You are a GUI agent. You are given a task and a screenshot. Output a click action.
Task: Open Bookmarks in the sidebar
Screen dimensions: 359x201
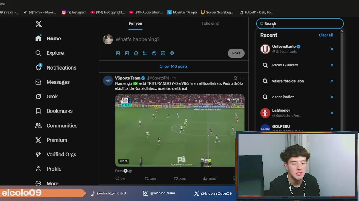(x=54, y=111)
